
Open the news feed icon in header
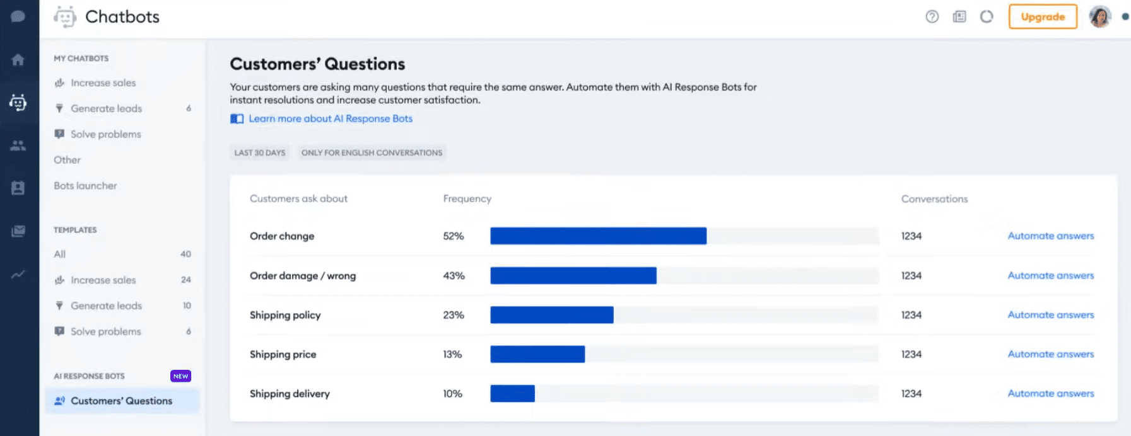pyautogui.click(x=959, y=17)
